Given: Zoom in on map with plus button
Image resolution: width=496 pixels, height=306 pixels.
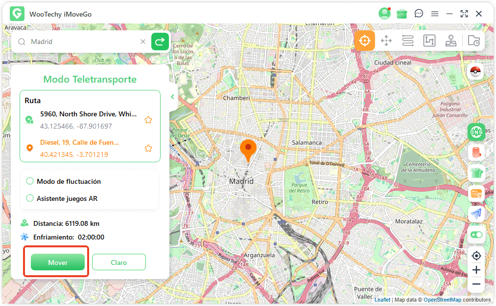Looking at the screenshot, I should [476, 270].
